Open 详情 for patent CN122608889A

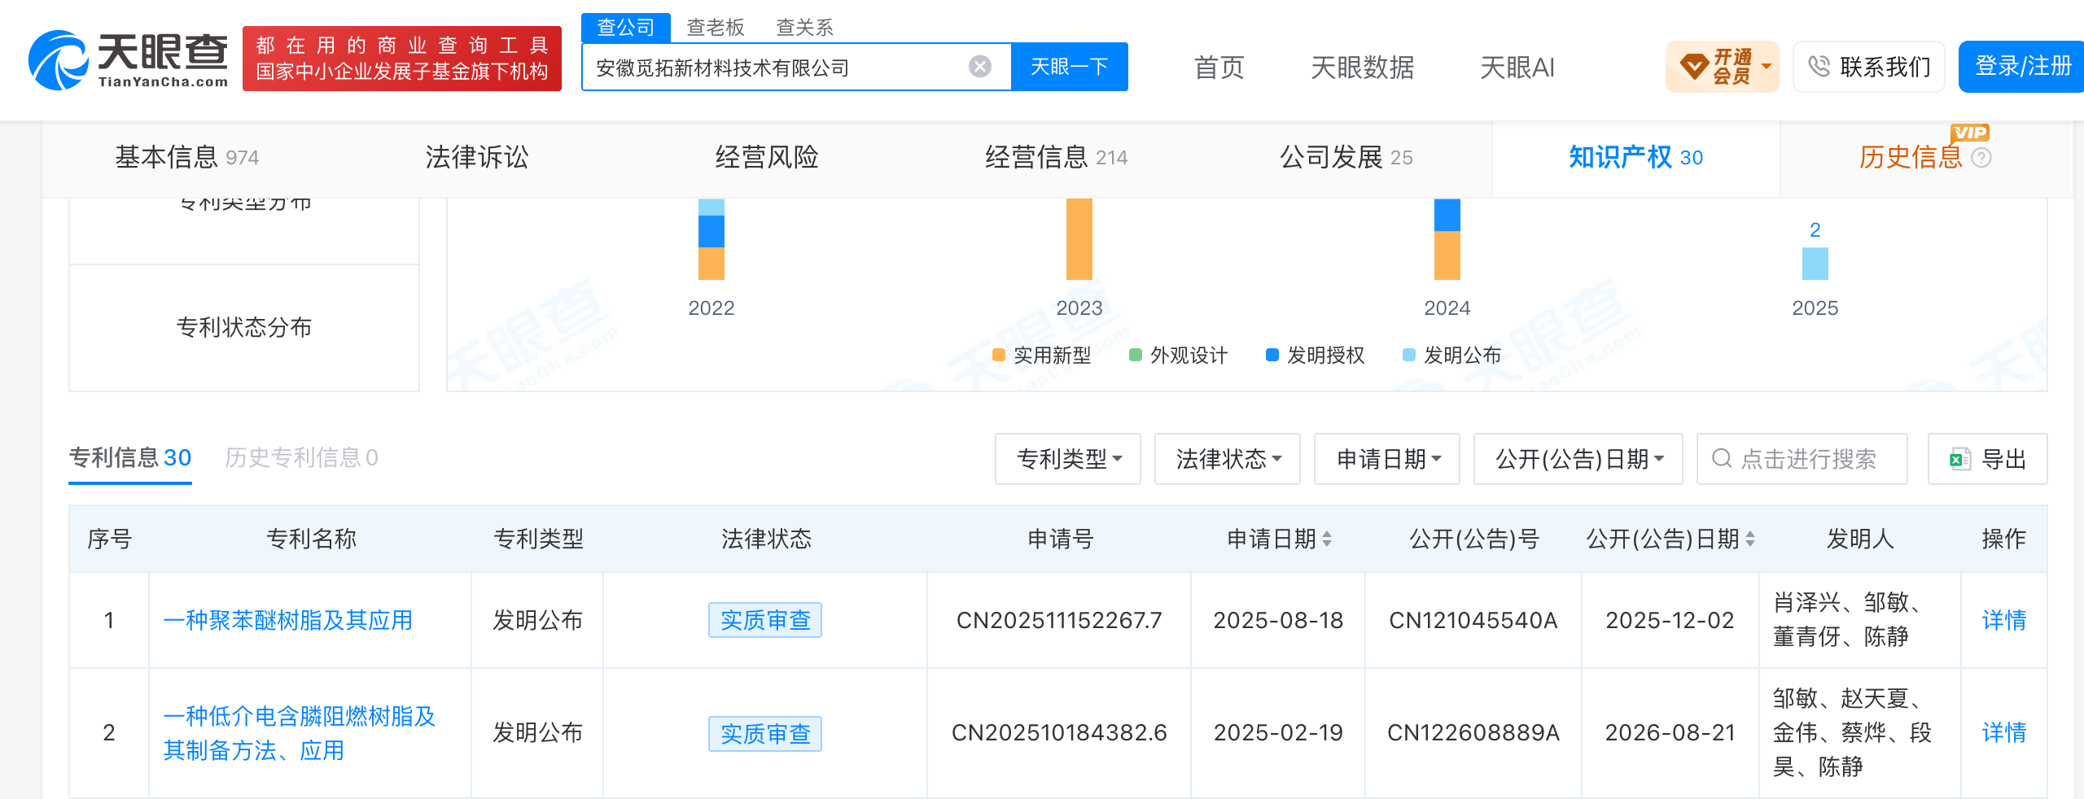tap(2004, 732)
